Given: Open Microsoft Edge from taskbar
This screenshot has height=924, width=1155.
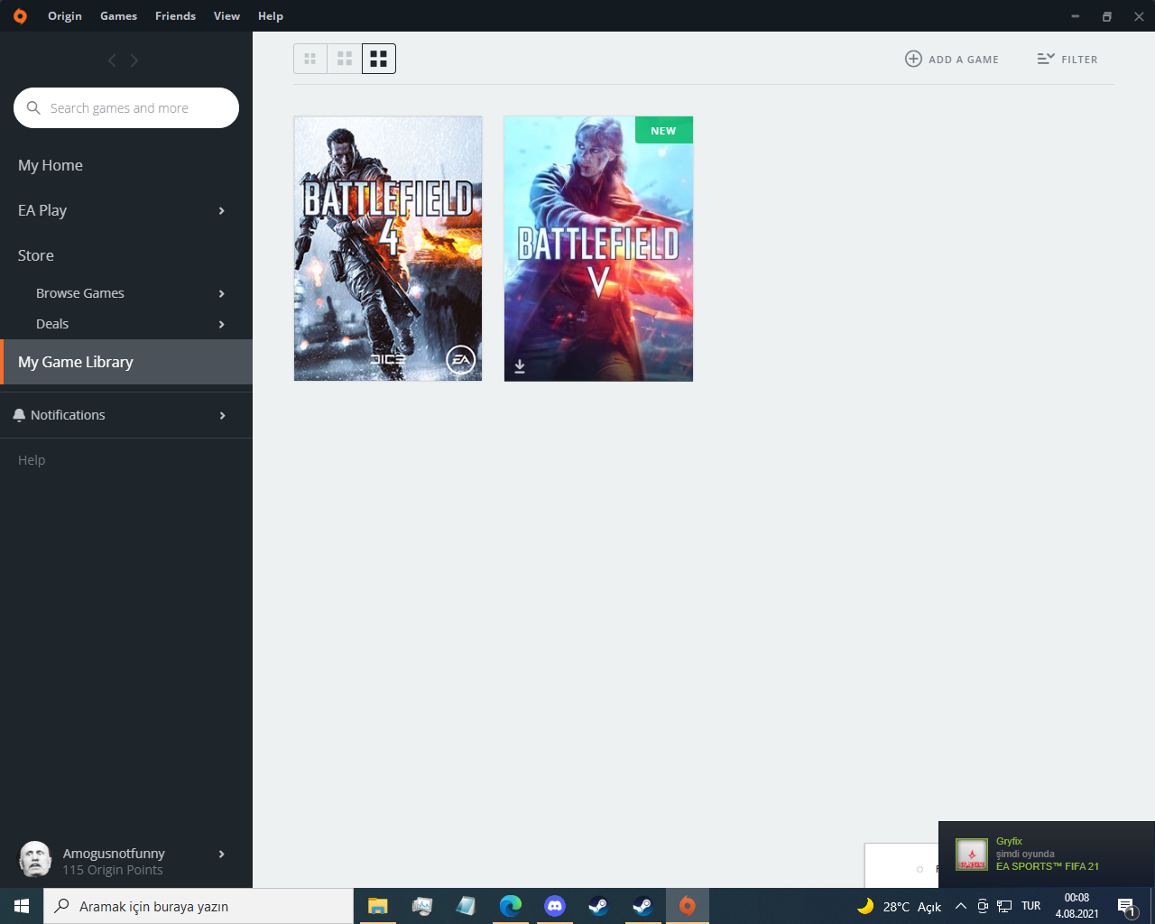Looking at the screenshot, I should 511,906.
